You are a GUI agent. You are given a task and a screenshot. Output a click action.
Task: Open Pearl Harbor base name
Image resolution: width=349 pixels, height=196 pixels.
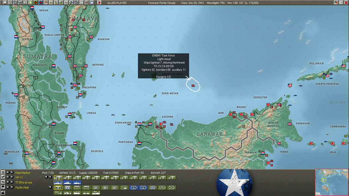coord(23,173)
